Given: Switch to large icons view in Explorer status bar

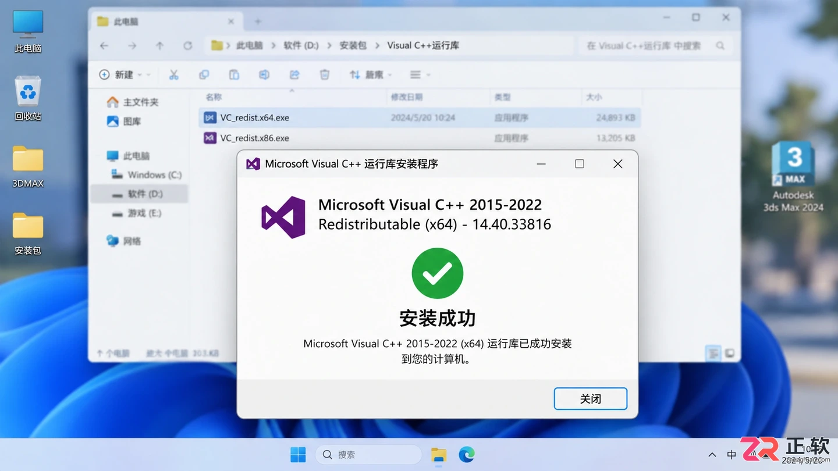Looking at the screenshot, I should (729, 353).
